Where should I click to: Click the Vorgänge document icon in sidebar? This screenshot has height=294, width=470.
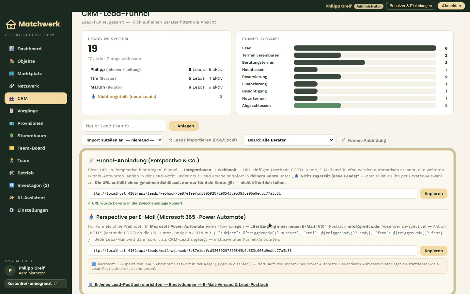tap(12, 111)
